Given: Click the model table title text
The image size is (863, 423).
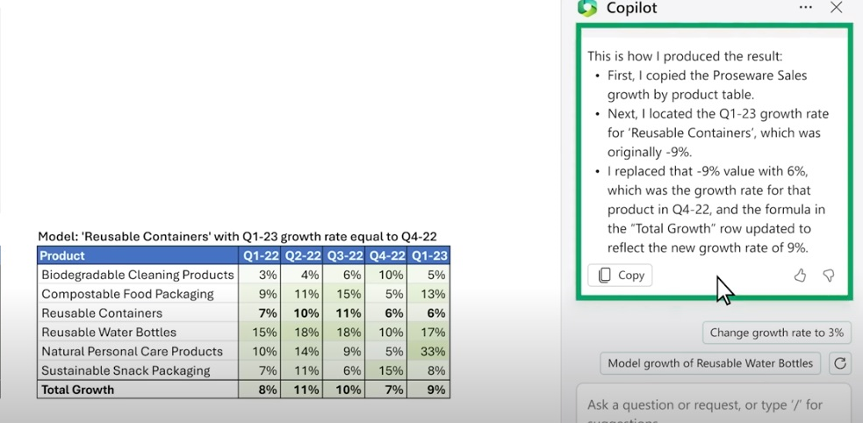Looking at the screenshot, I should (237, 236).
